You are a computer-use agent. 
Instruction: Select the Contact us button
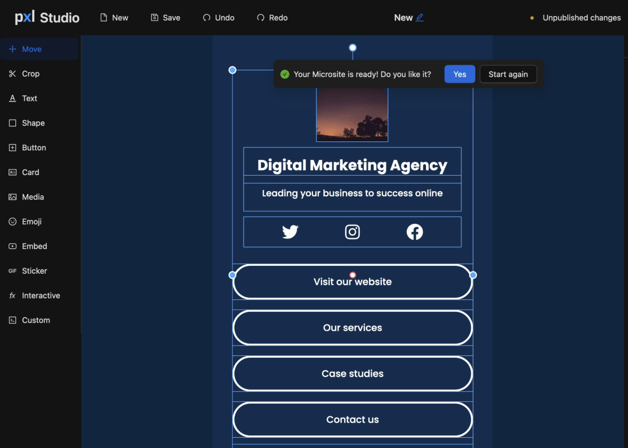pos(352,420)
